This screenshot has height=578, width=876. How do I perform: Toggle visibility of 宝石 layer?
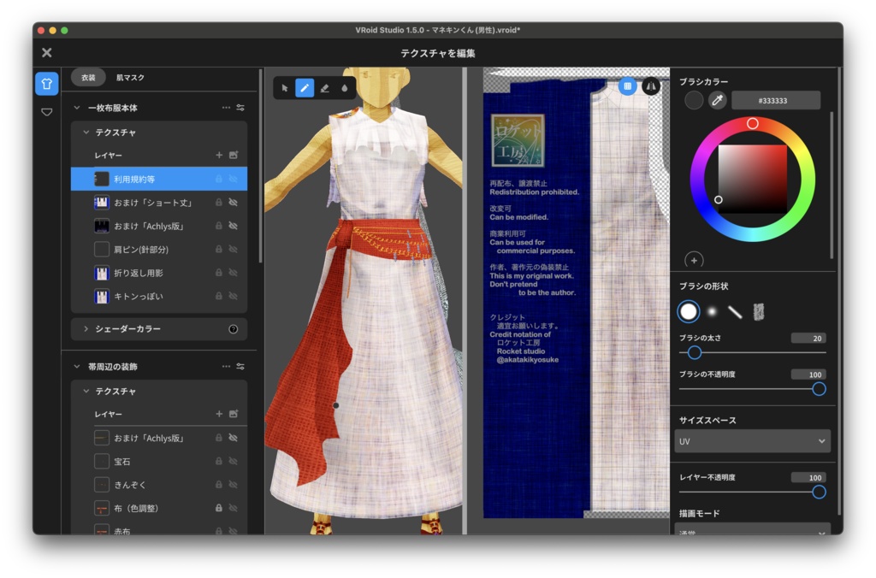[x=234, y=461]
